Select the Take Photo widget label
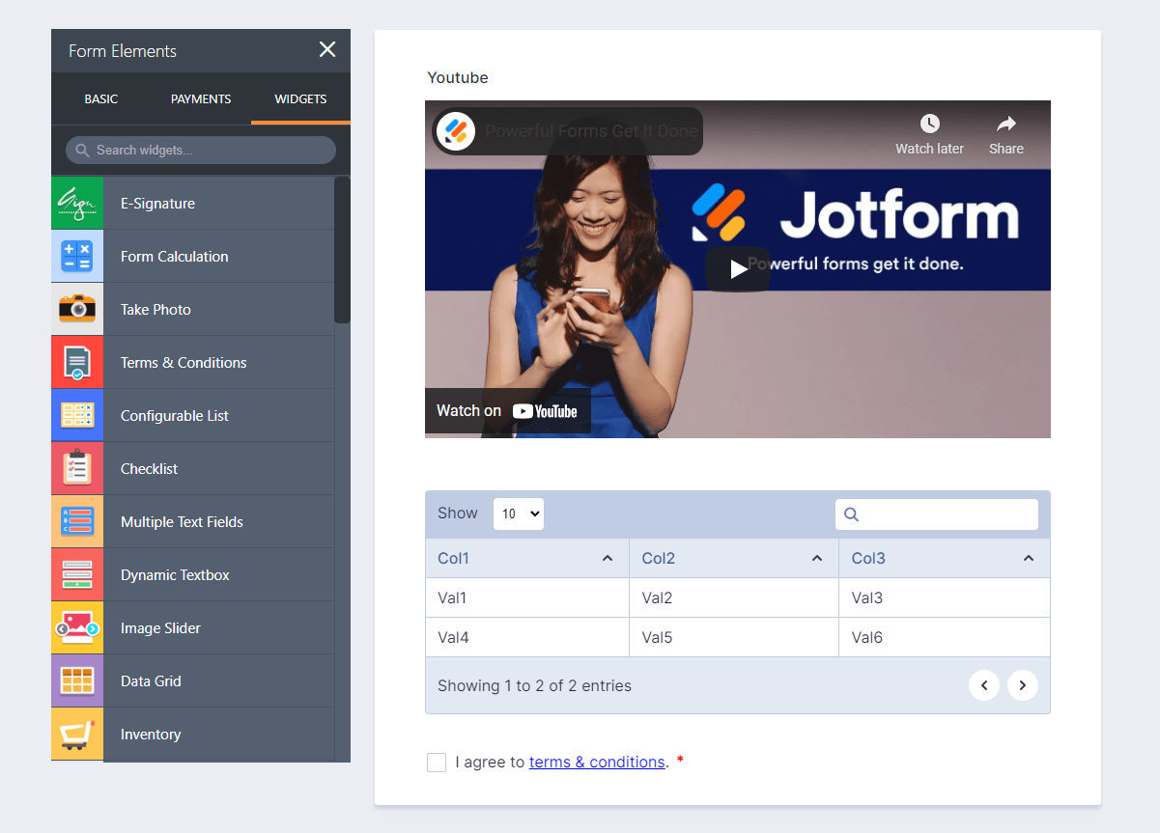The image size is (1160, 833). 156,309
